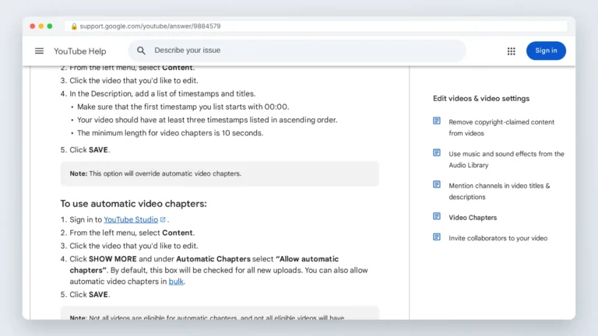The image size is (598, 336).
Task: Click the browser URL address bar
Action: pyautogui.click(x=316, y=26)
